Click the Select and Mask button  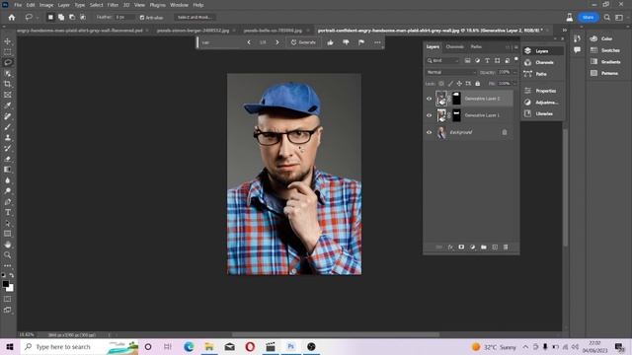tap(195, 18)
